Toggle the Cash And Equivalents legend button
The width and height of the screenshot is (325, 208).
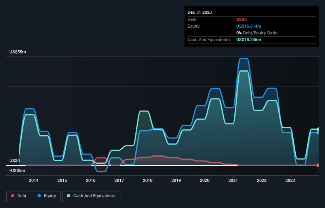point(91,196)
